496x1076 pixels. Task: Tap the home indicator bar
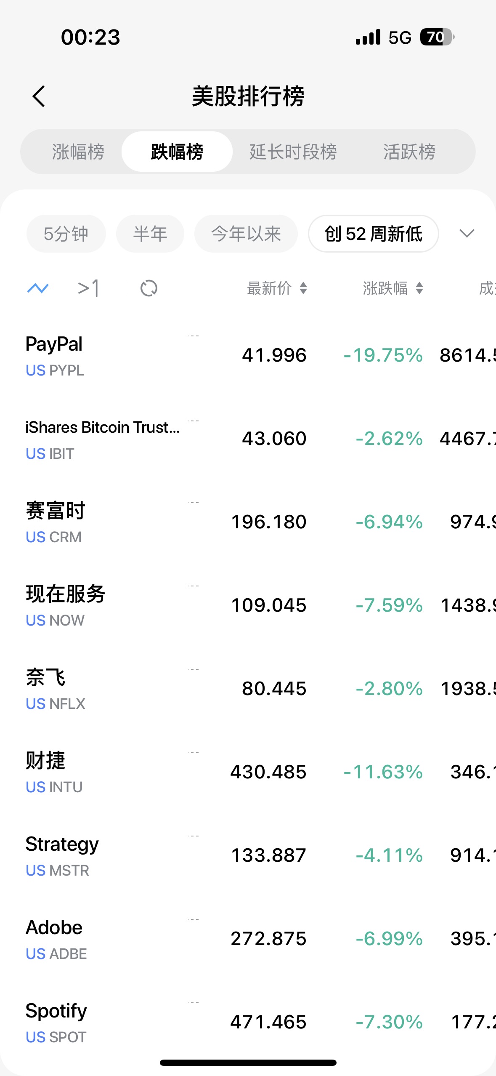tap(248, 1063)
